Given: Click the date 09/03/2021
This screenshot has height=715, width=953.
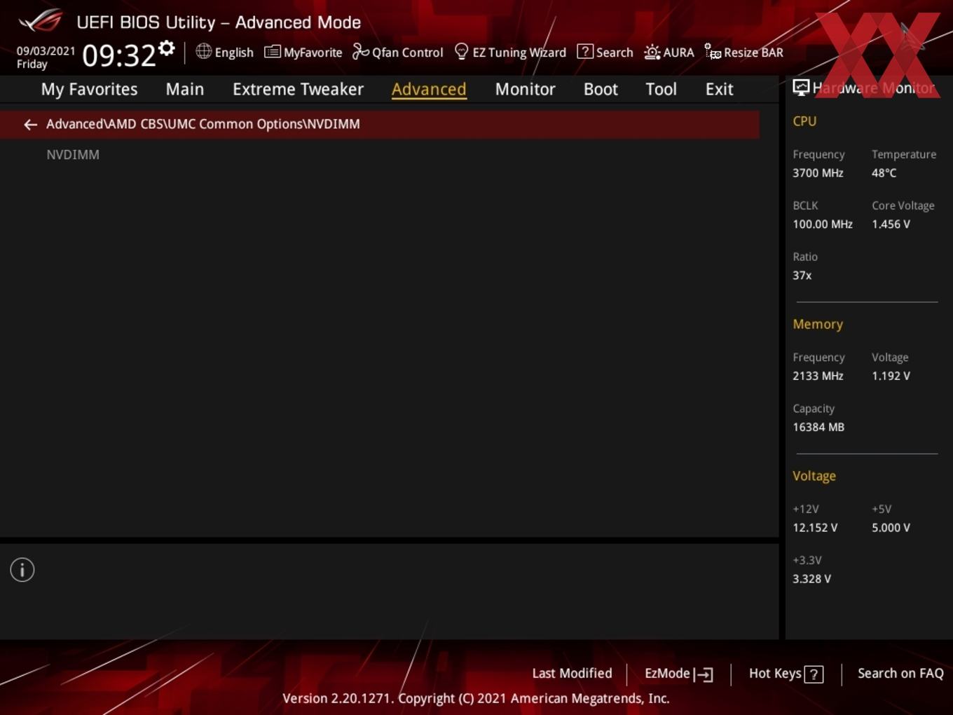Looking at the screenshot, I should click(x=46, y=51).
